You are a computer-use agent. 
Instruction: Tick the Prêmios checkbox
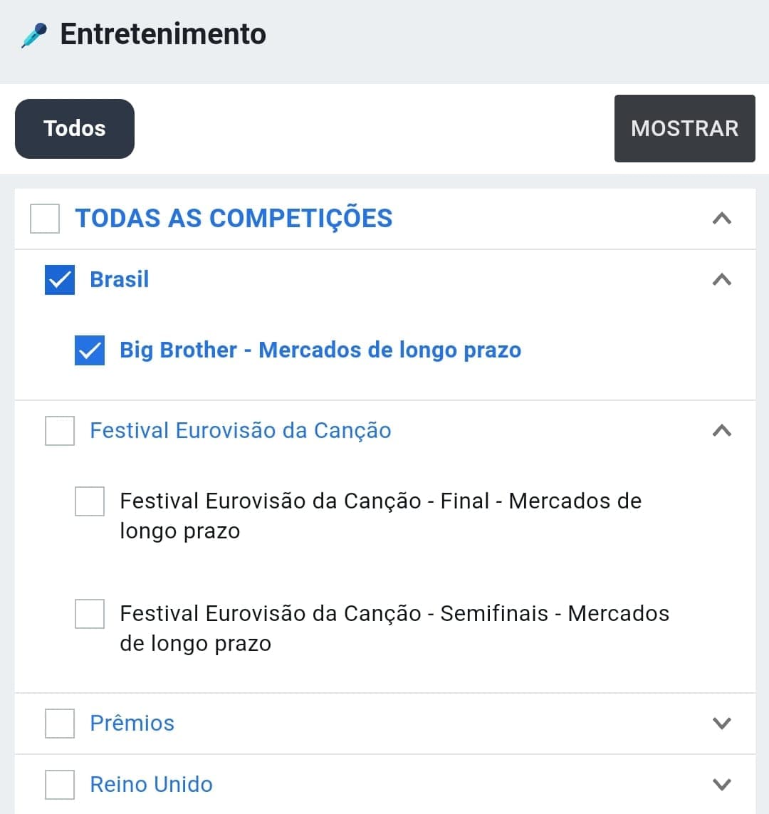[60, 723]
